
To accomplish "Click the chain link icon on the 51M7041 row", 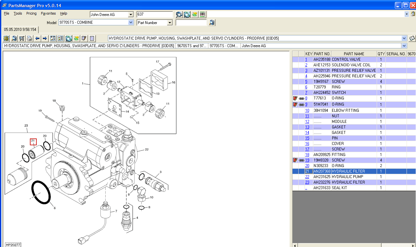I will tap(301, 104).
